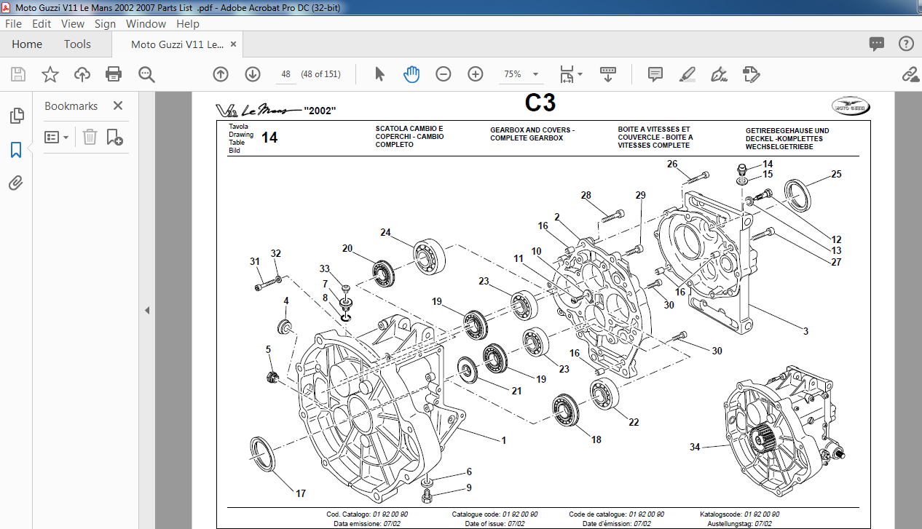The height and width of the screenshot is (529, 922).
Task: Click the share link icon at top right
Action: click(x=910, y=74)
